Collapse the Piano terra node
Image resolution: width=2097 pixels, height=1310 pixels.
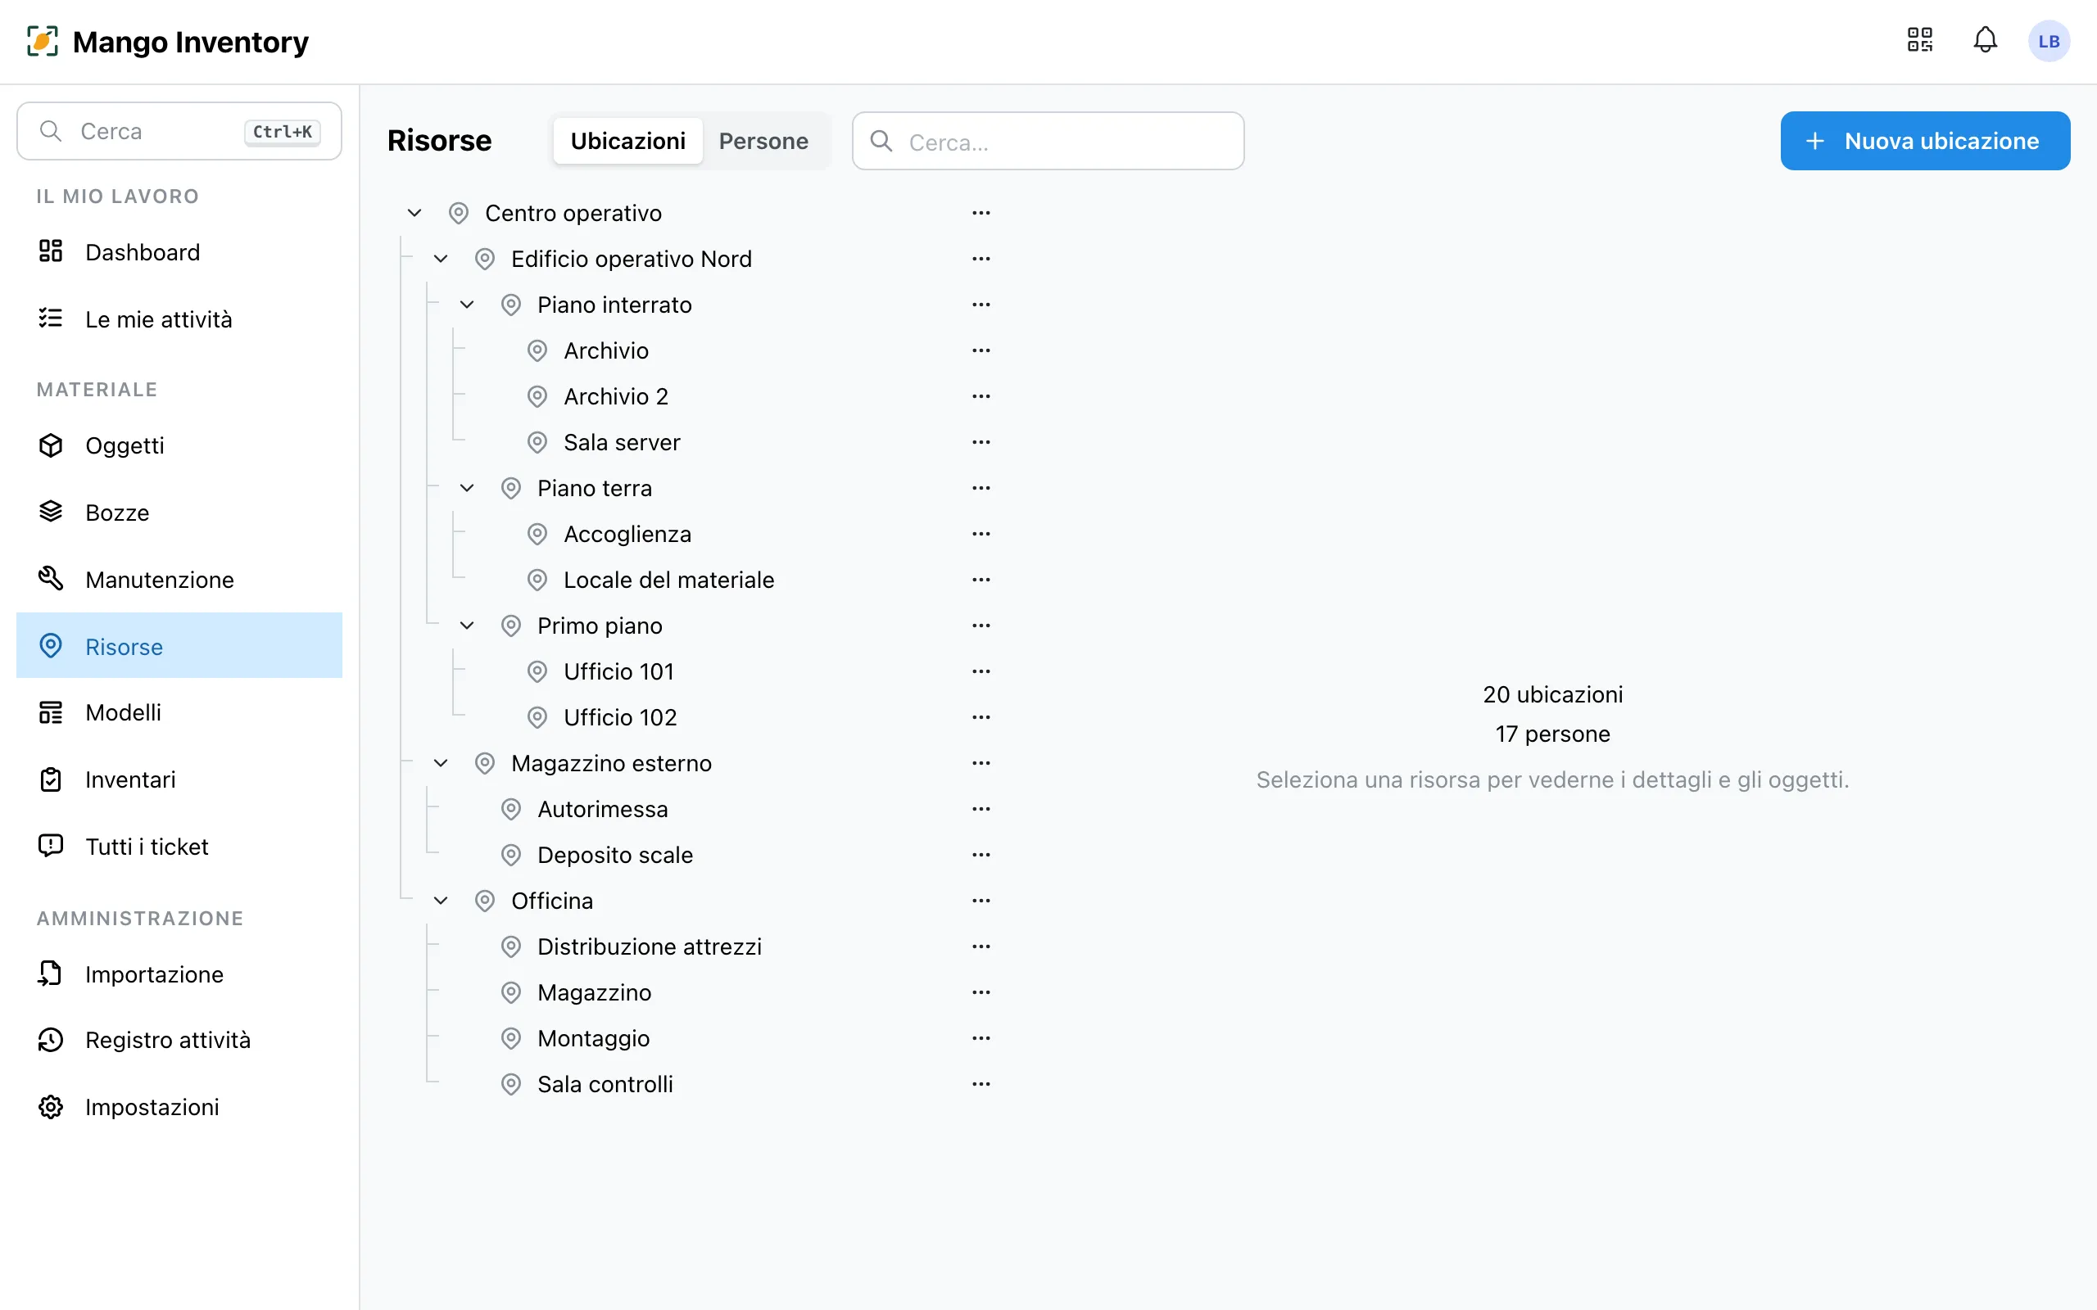(466, 489)
